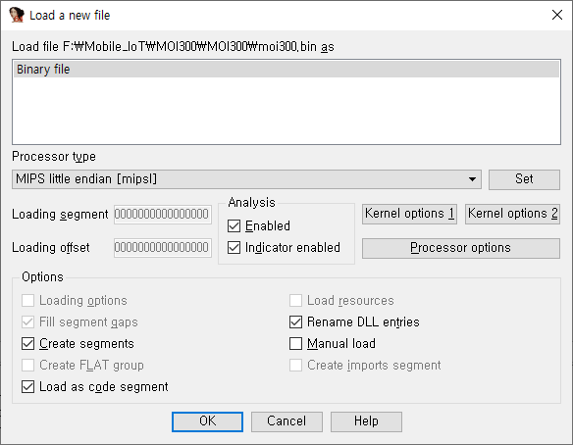Toggle Fill segment gaps checkbox
Image resolution: width=573 pixels, height=445 pixels.
(27, 321)
